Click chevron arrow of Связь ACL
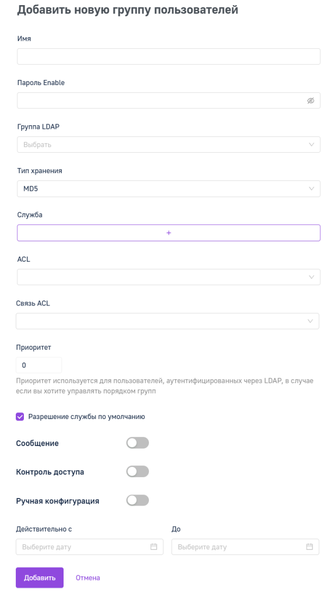 point(311,321)
